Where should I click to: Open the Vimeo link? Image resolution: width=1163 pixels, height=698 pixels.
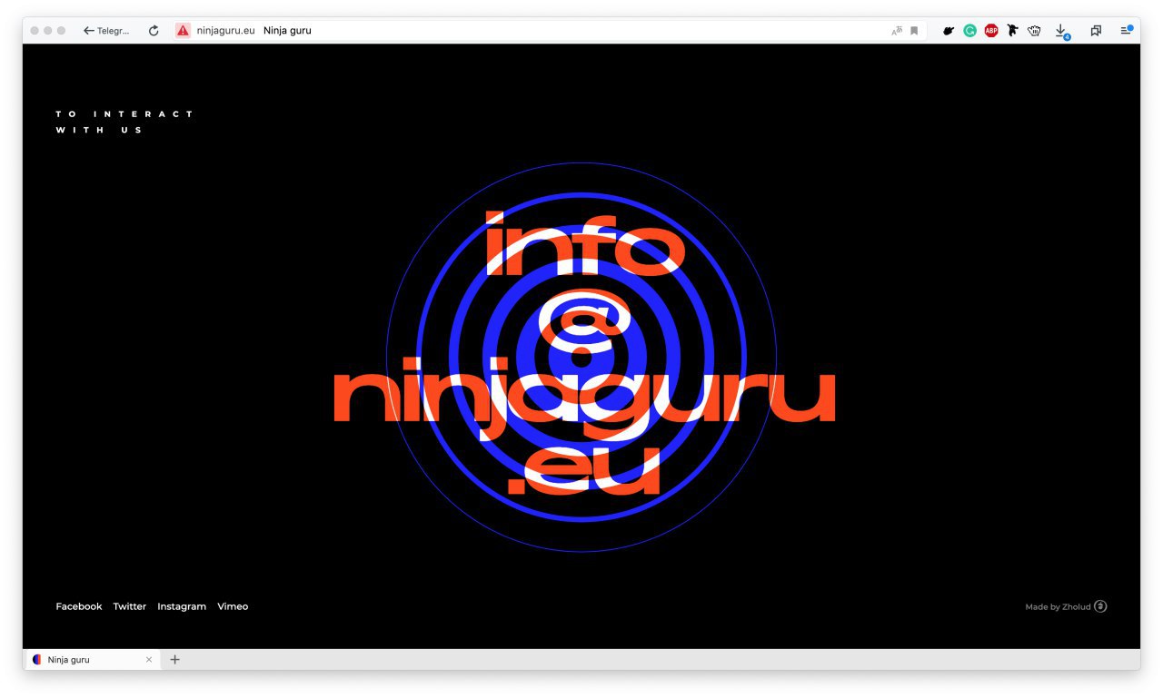pos(233,606)
